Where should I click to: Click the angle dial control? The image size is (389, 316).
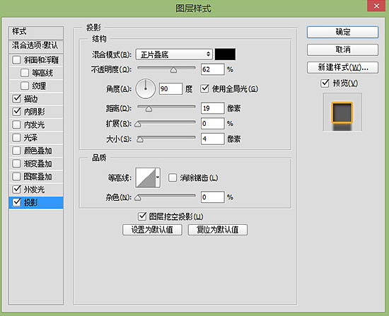click(146, 89)
